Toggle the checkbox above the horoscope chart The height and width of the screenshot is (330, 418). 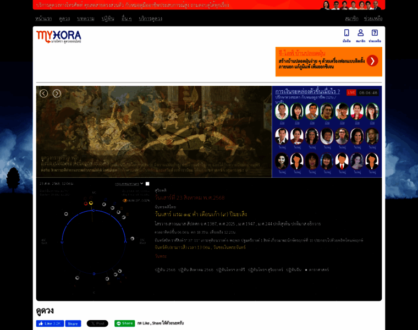click(x=147, y=184)
